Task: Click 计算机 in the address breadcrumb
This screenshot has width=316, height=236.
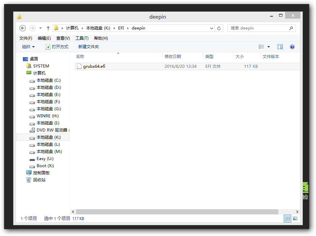Action: pos(72,28)
